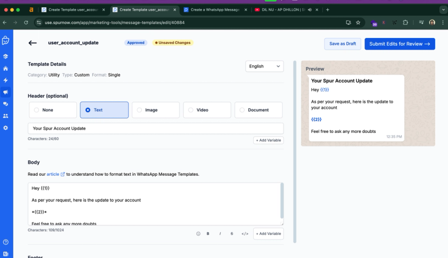Viewport: 448px width, 258px height.
Task: Switch to first Create Template tab
Action: [73, 9]
